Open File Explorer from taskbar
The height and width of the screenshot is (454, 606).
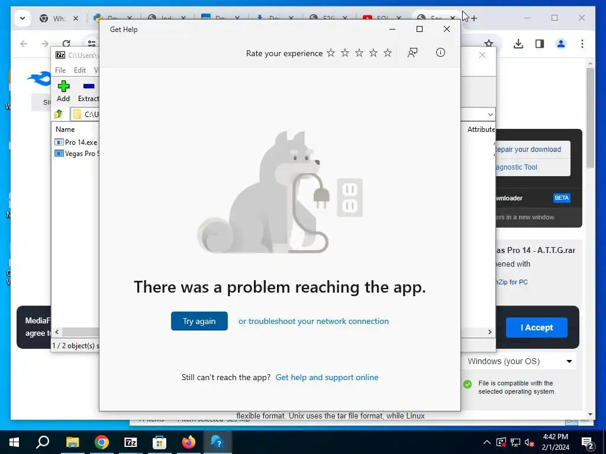tap(72, 442)
